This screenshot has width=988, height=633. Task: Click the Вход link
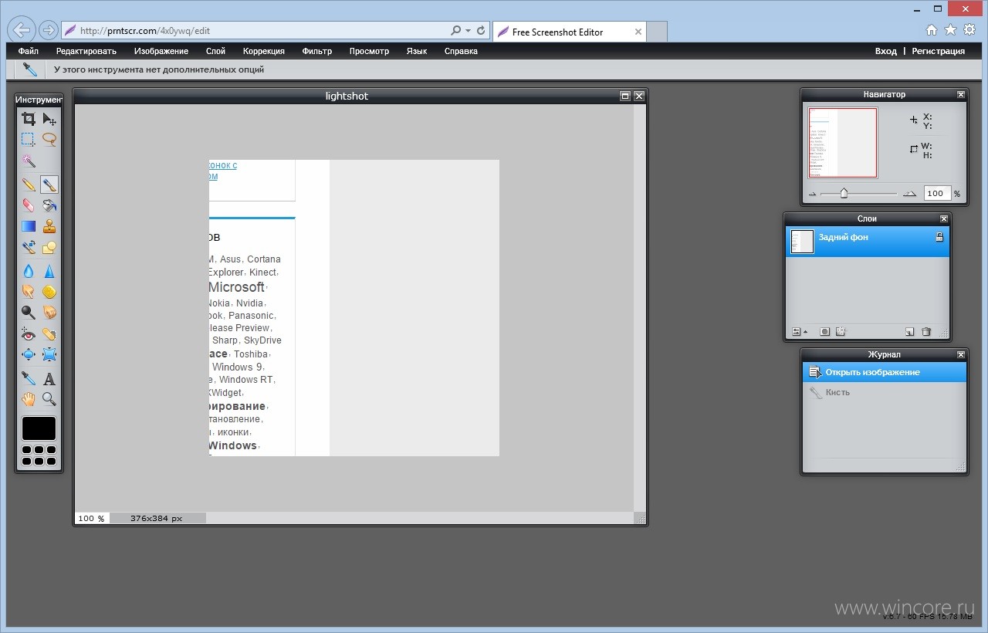[885, 51]
